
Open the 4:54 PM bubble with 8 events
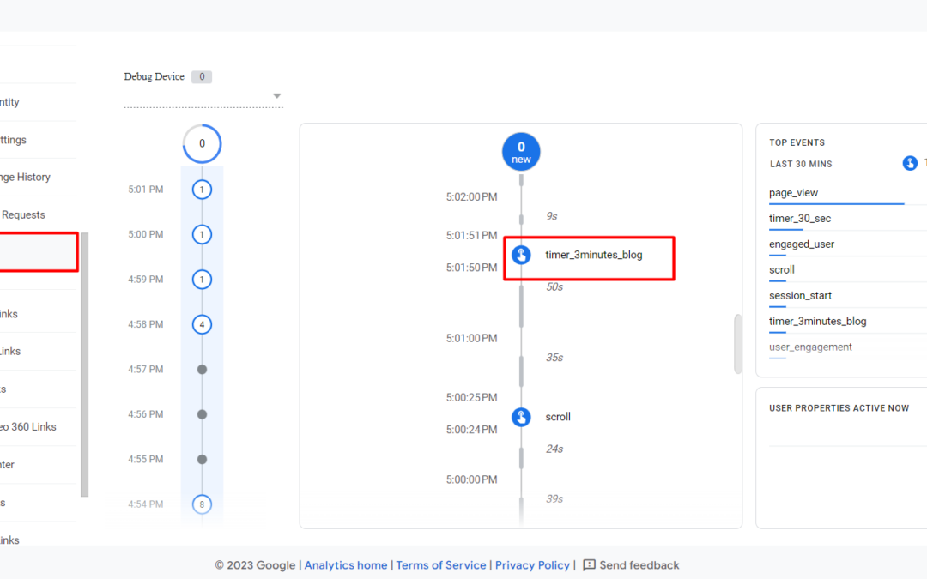tap(202, 504)
